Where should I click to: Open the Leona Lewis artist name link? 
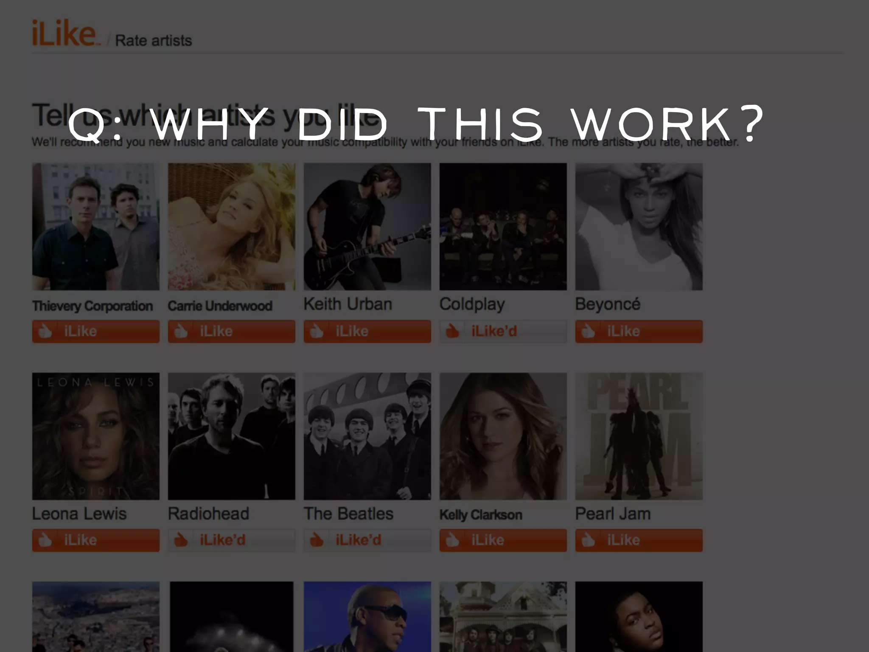tap(79, 514)
